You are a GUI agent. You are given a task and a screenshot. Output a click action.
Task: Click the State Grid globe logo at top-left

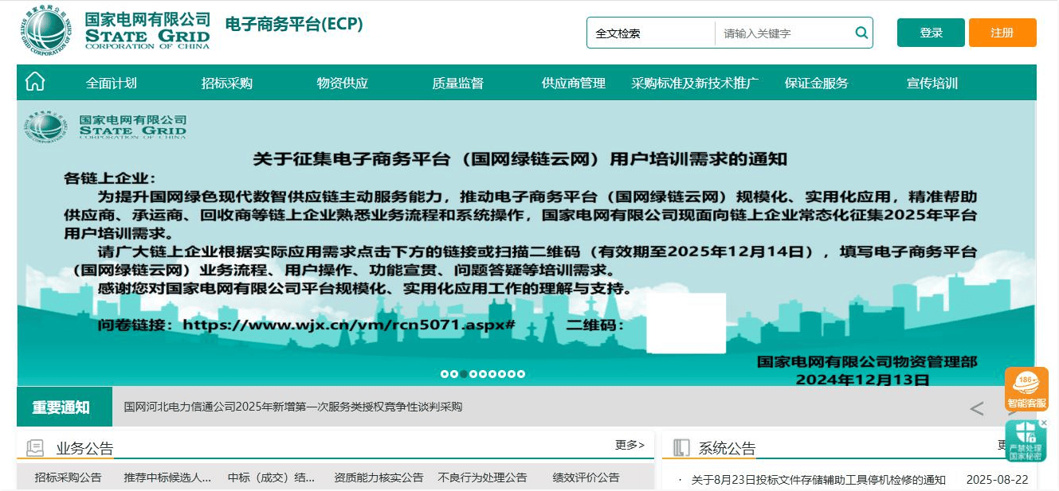click(45, 32)
